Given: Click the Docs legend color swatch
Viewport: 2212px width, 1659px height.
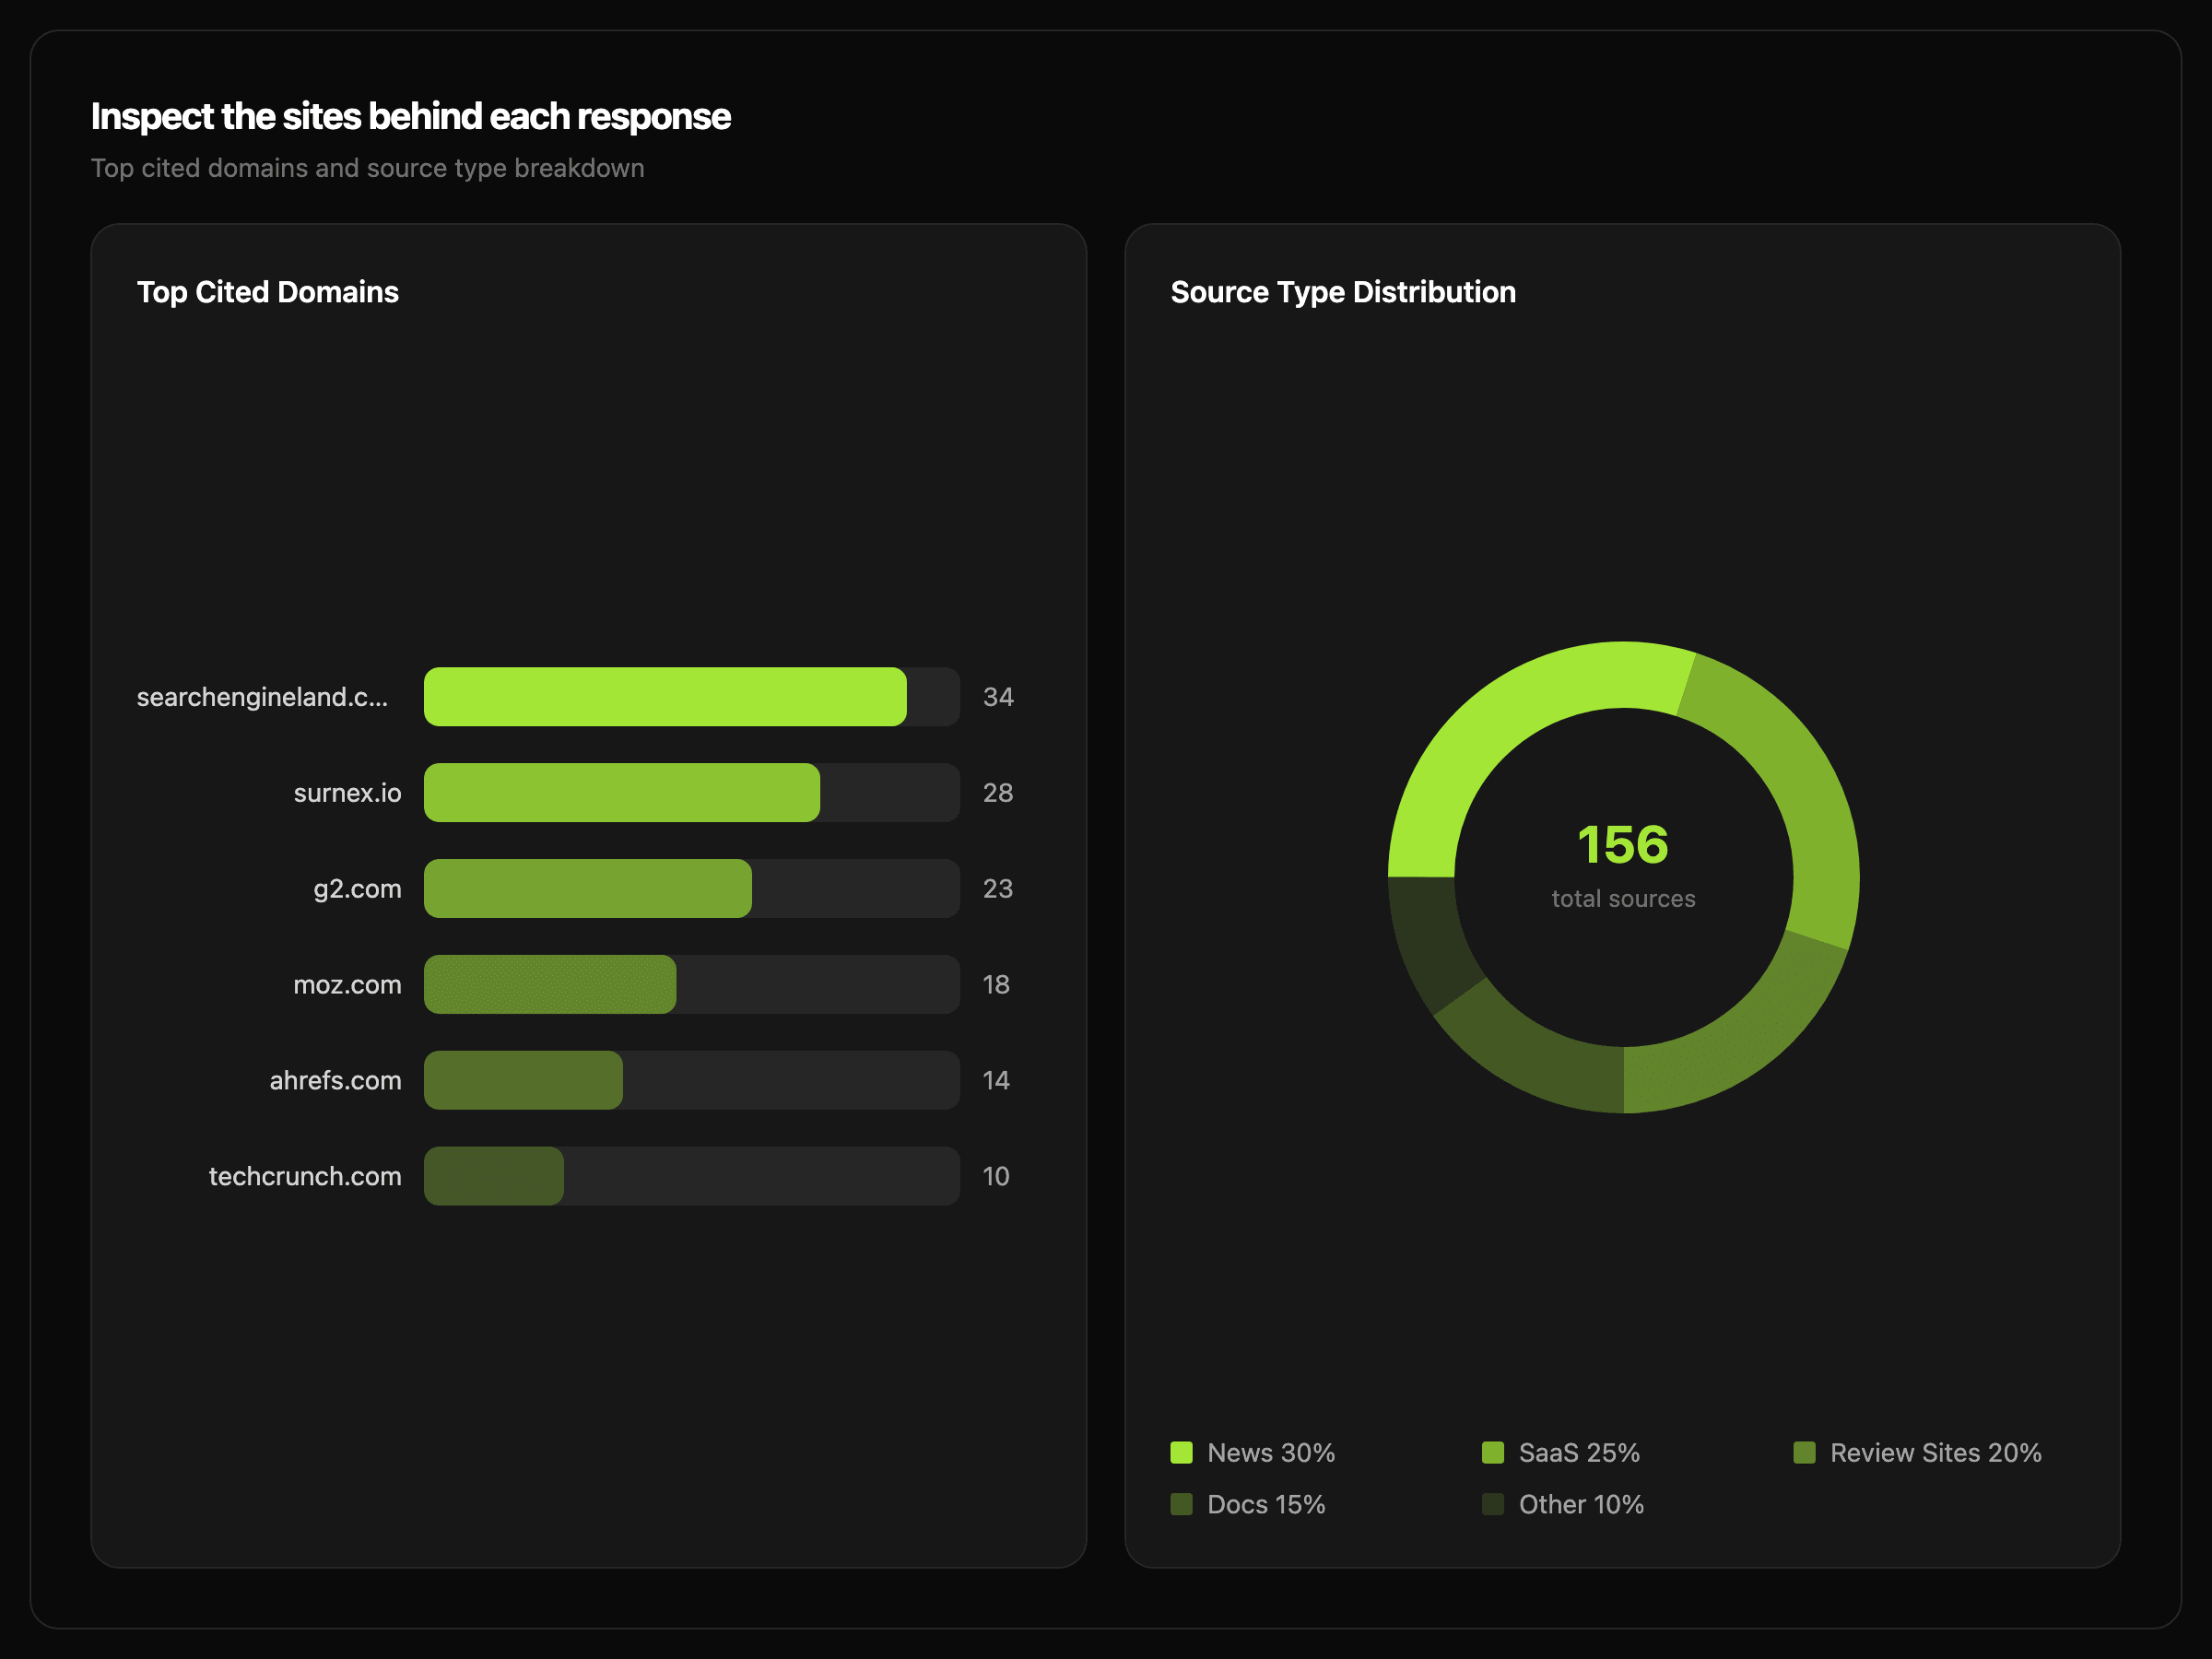Looking at the screenshot, I should pyautogui.click(x=1181, y=1505).
